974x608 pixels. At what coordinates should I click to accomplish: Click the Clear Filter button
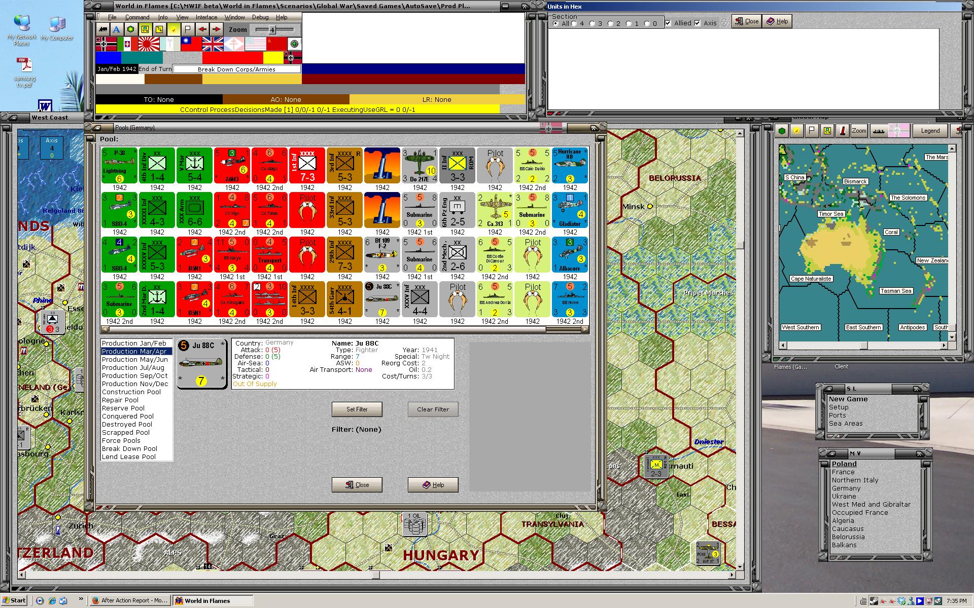(433, 409)
